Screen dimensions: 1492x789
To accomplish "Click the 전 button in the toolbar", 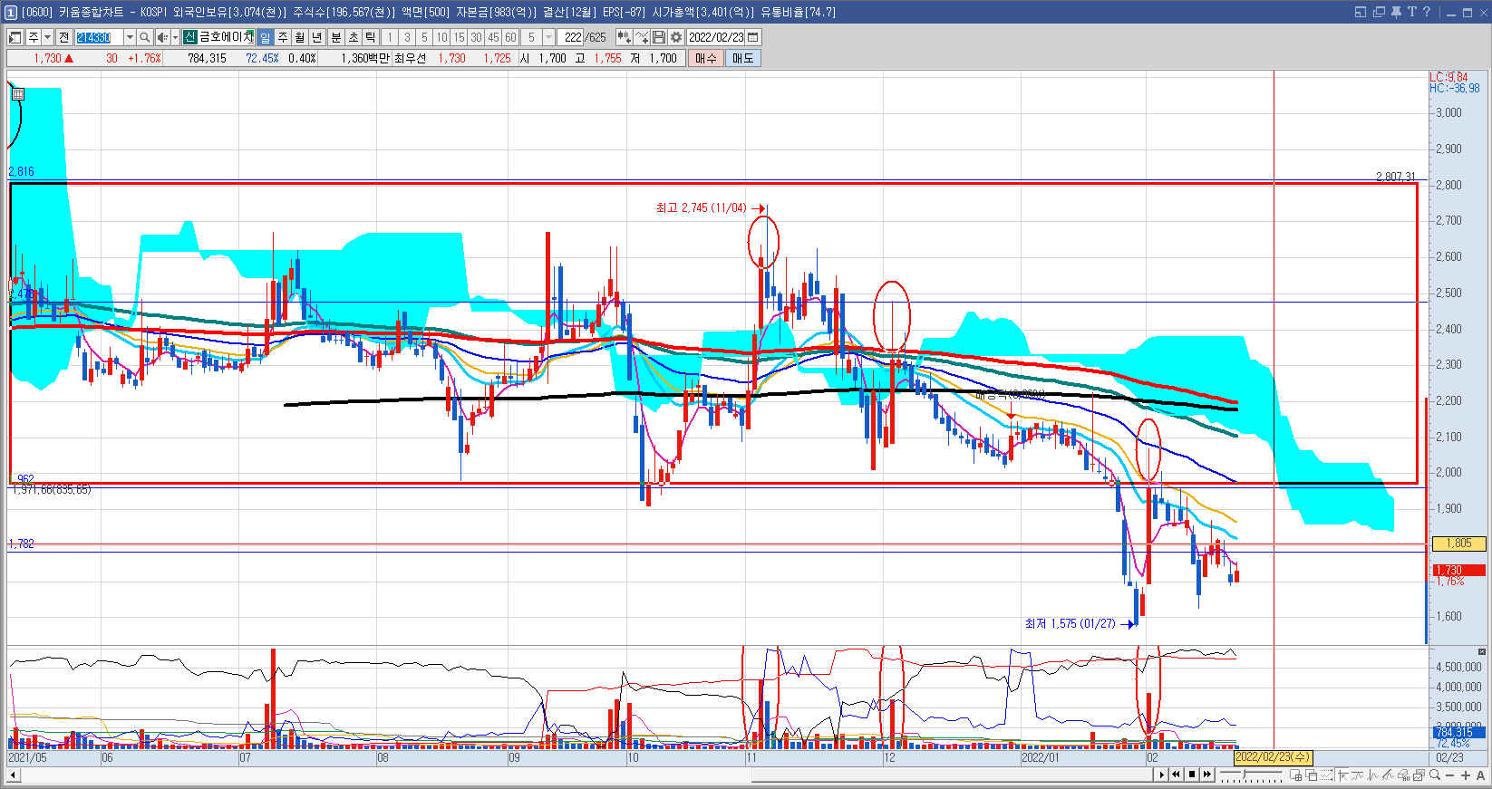I will coord(63,37).
